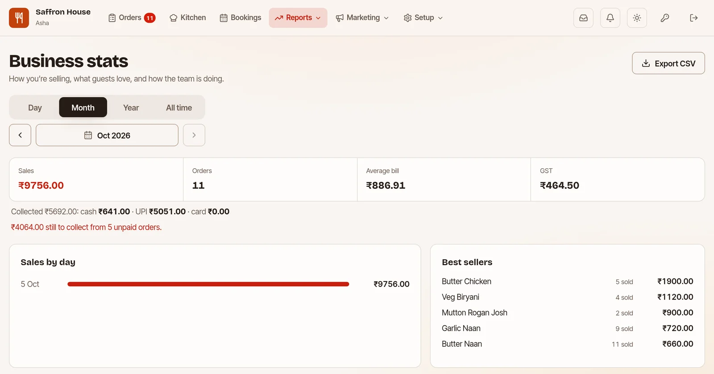Screen dimensions: 714x374
Task: Select Garlic Naan in Best sellers
Action: tap(568, 328)
